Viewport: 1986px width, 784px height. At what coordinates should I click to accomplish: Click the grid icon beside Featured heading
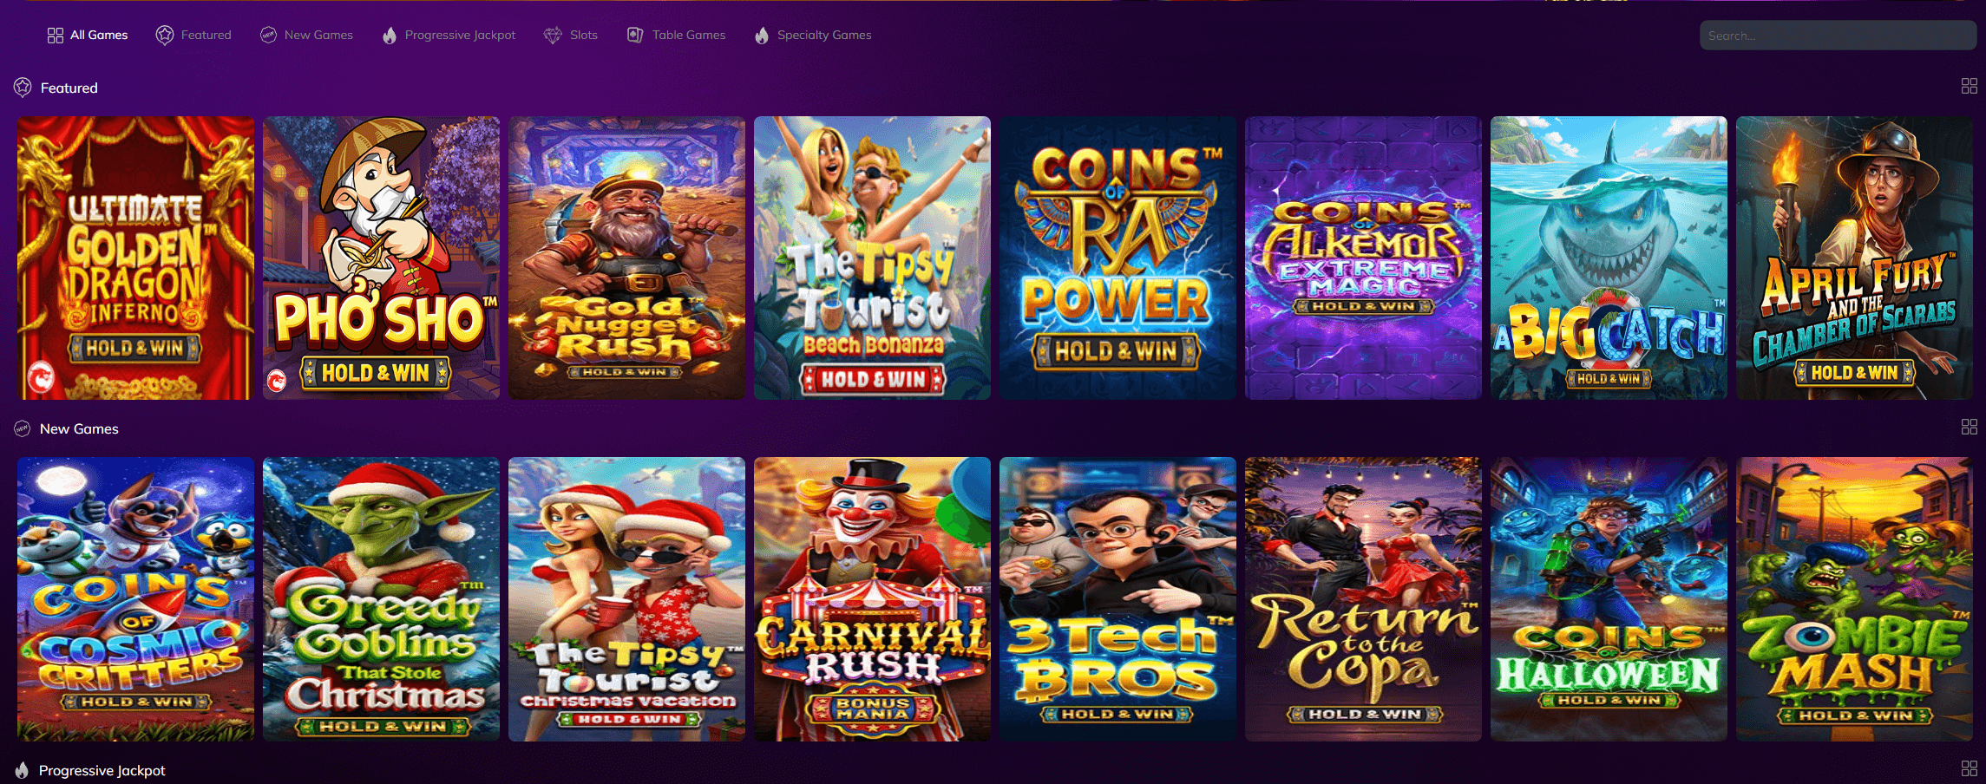[x=1969, y=86]
